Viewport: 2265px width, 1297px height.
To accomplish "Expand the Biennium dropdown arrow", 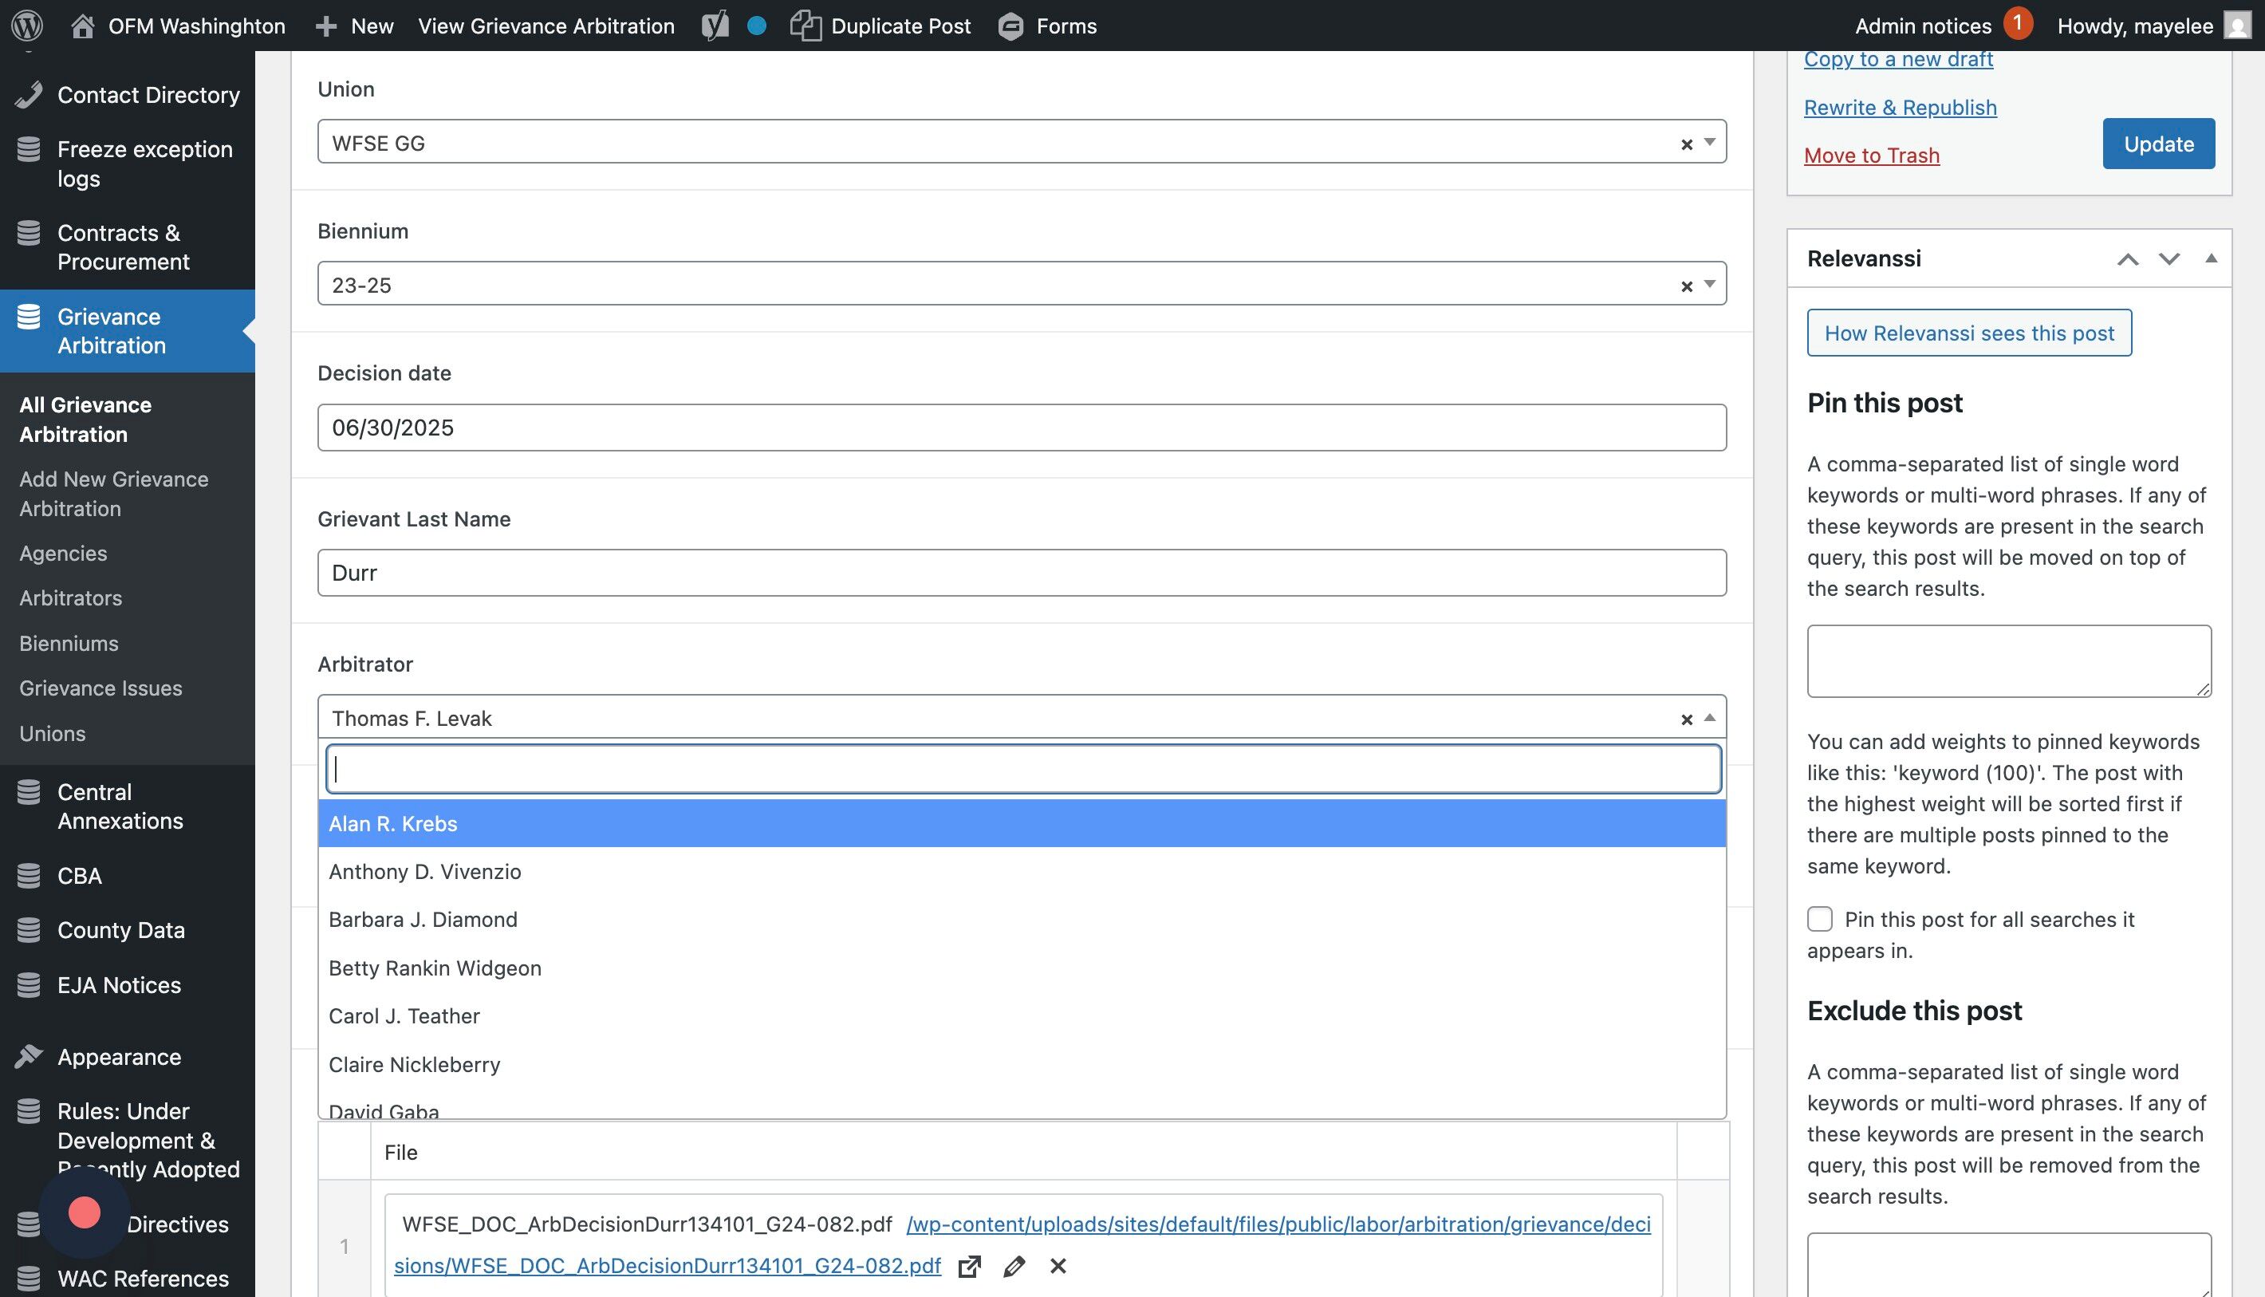I will [1709, 284].
